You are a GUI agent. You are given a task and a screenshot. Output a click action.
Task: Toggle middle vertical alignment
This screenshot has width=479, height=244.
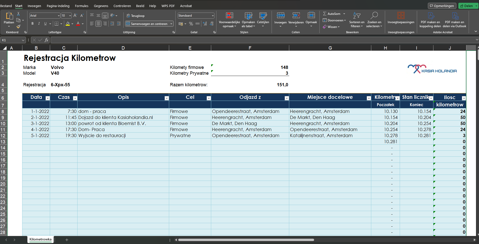pos(98,16)
